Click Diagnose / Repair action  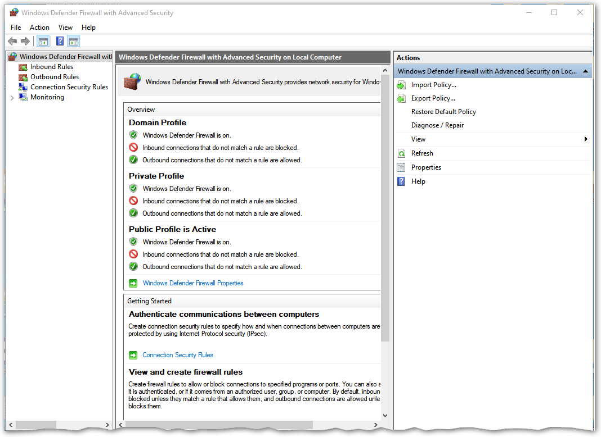[x=438, y=125]
